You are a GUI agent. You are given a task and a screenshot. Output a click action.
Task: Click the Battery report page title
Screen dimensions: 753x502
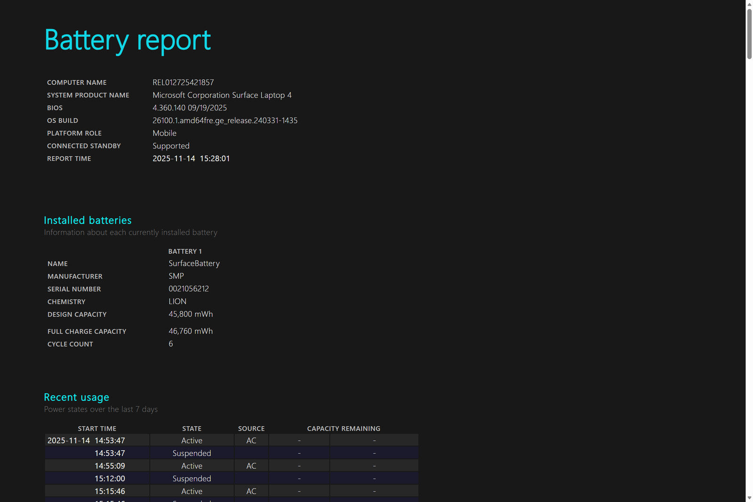128,40
